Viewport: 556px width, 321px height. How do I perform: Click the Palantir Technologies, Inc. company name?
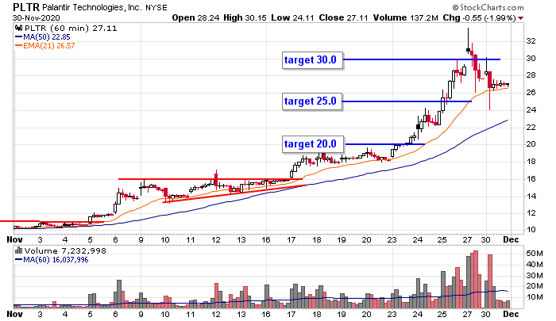92,7
